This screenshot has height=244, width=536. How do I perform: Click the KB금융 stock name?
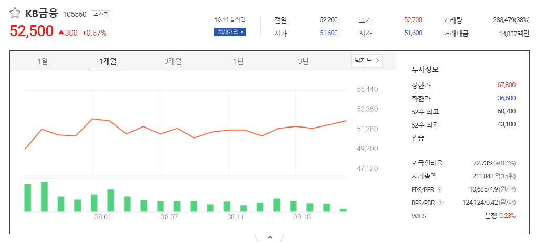[42, 14]
